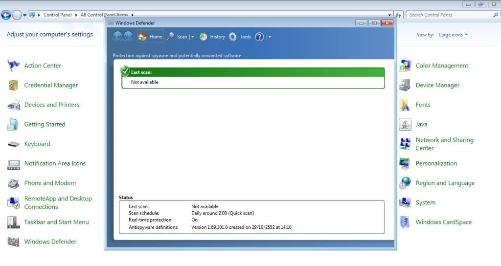The width and height of the screenshot is (501, 266).
Task: Click the Tools gear icon in Defender
Action: (233, 37)
